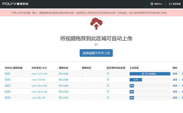The height and width of the screenshot is (113, 183).
Task: Select 视频5 file name
Action: 8,98
